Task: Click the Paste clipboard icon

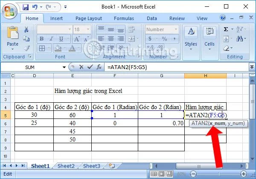Action: [x=12, y=33]
